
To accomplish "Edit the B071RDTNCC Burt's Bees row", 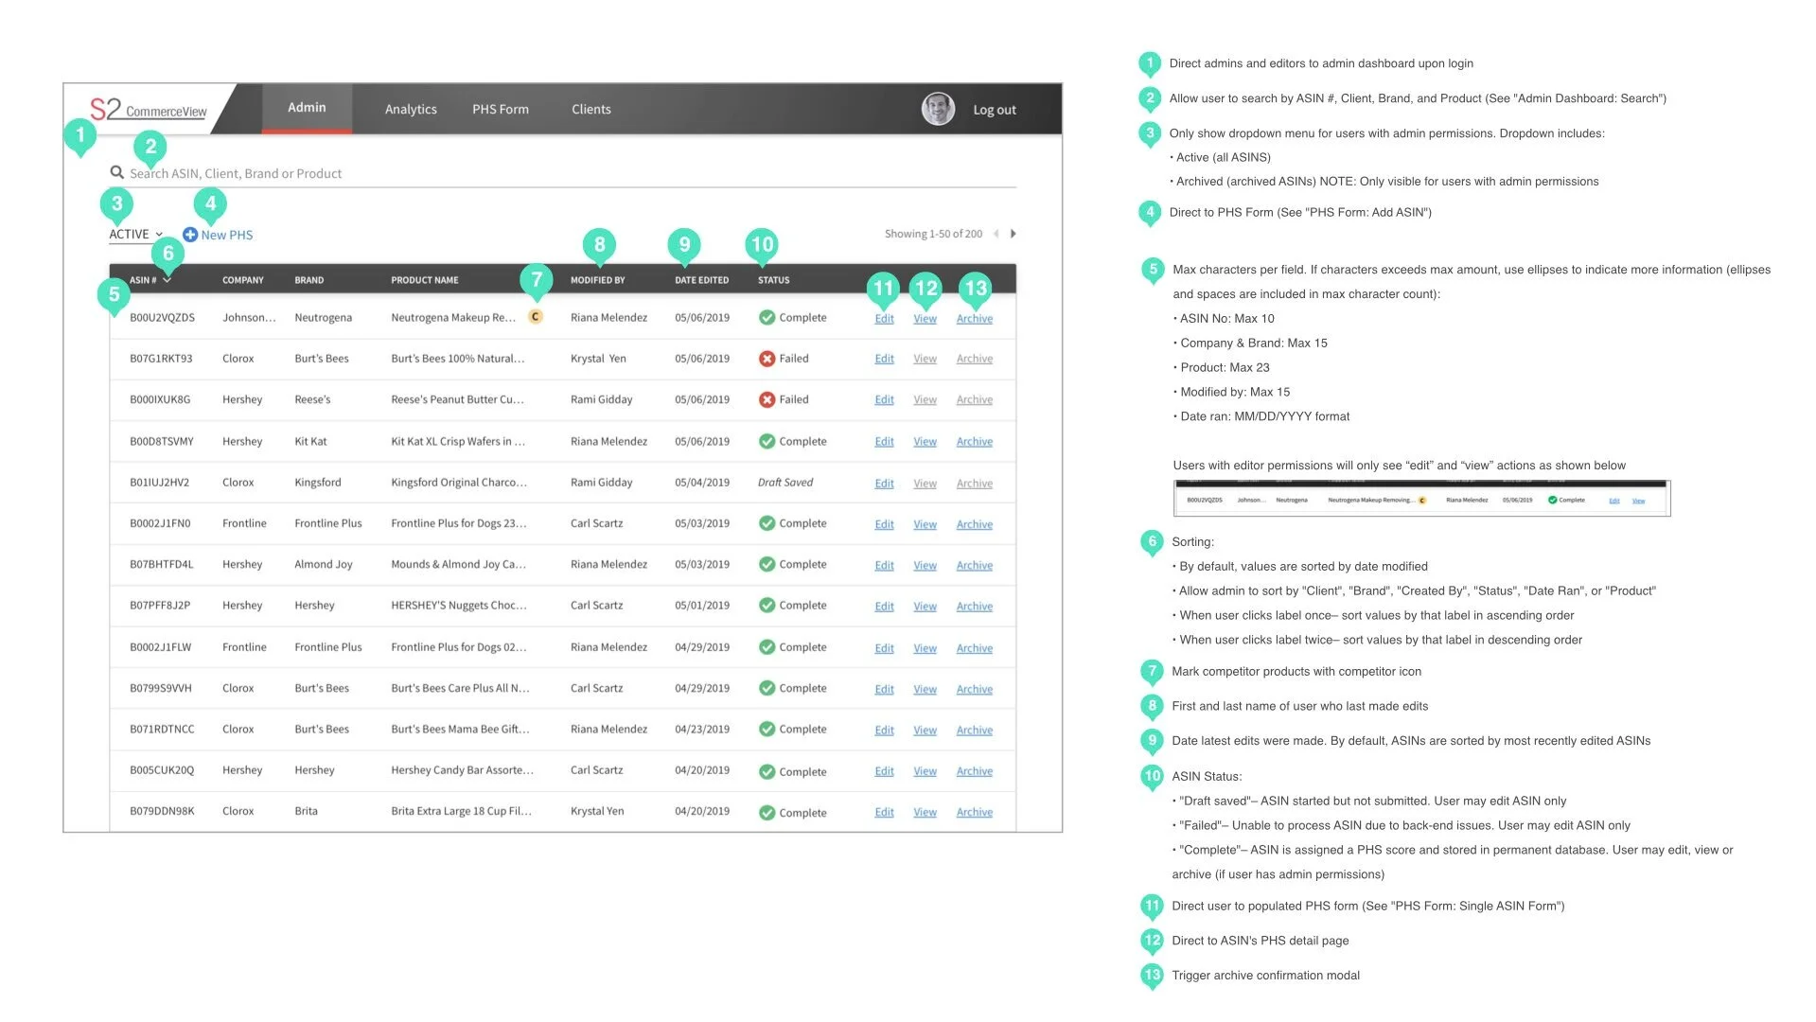I will tap(884, 731).
